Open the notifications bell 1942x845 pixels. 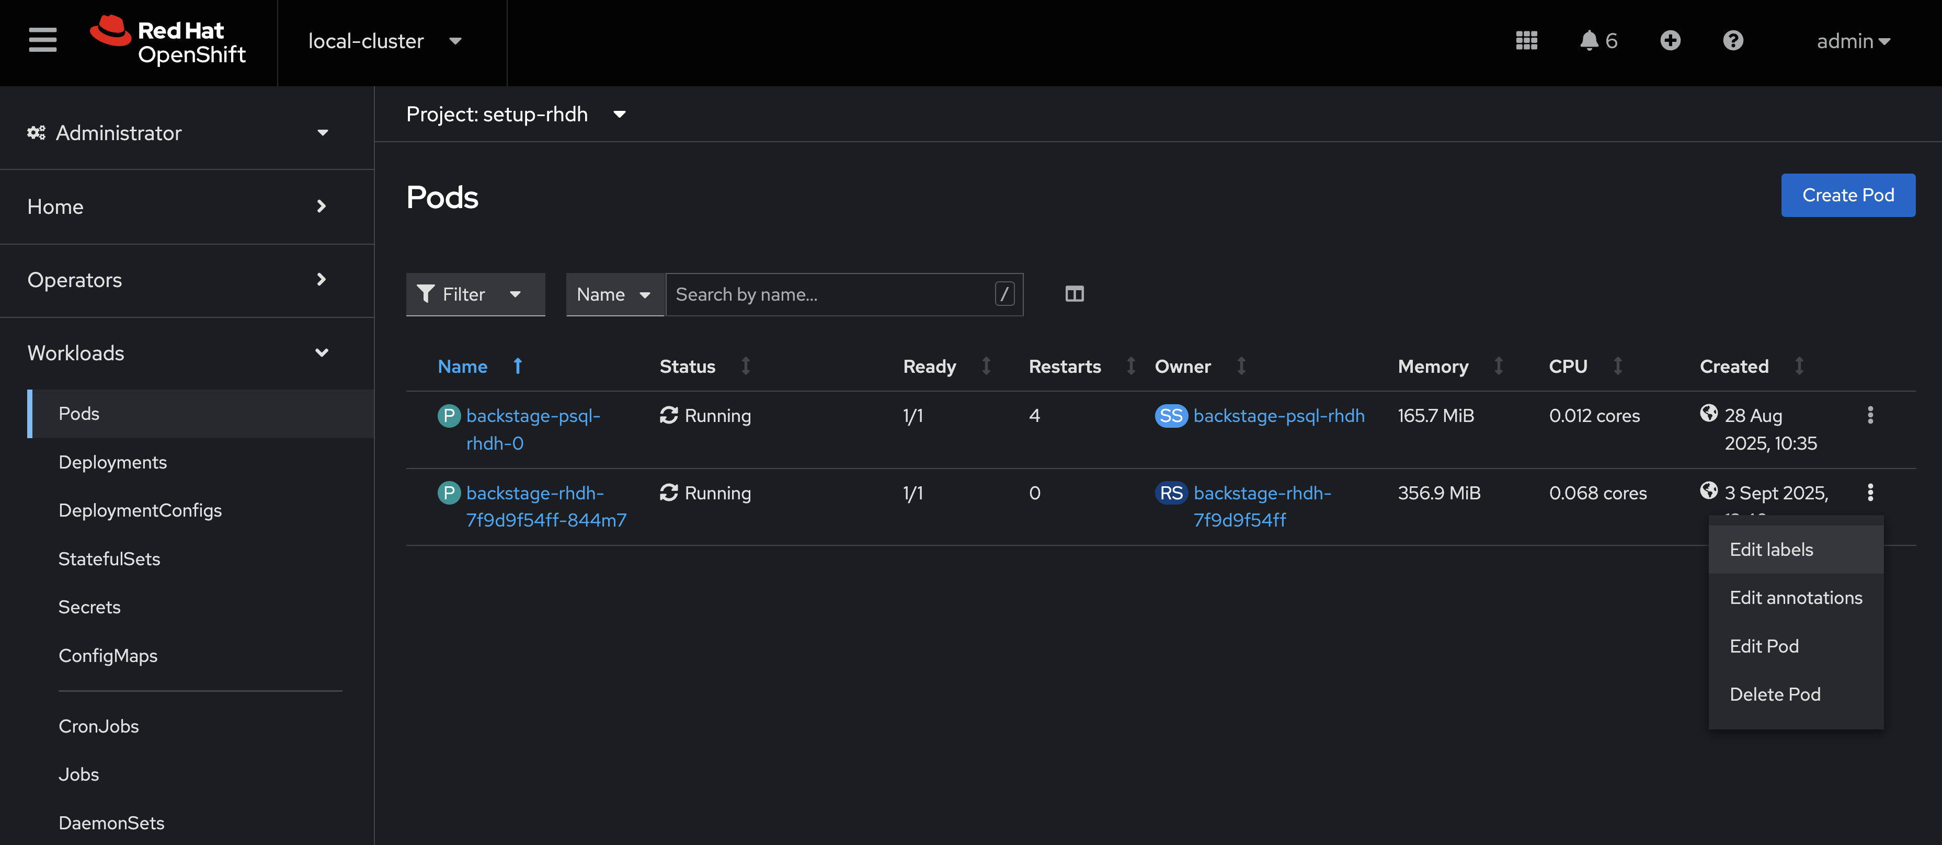coord(1597,41)
